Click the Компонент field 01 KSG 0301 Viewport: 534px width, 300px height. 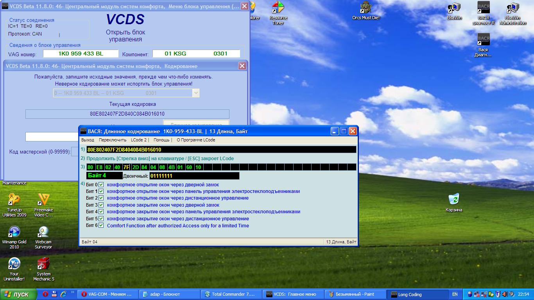pos(196,54)
